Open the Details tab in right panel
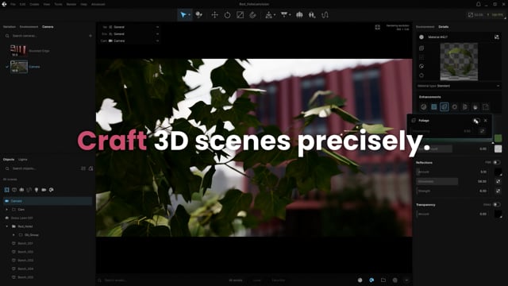Screen dimensions: 508x286 coord(444,27)
